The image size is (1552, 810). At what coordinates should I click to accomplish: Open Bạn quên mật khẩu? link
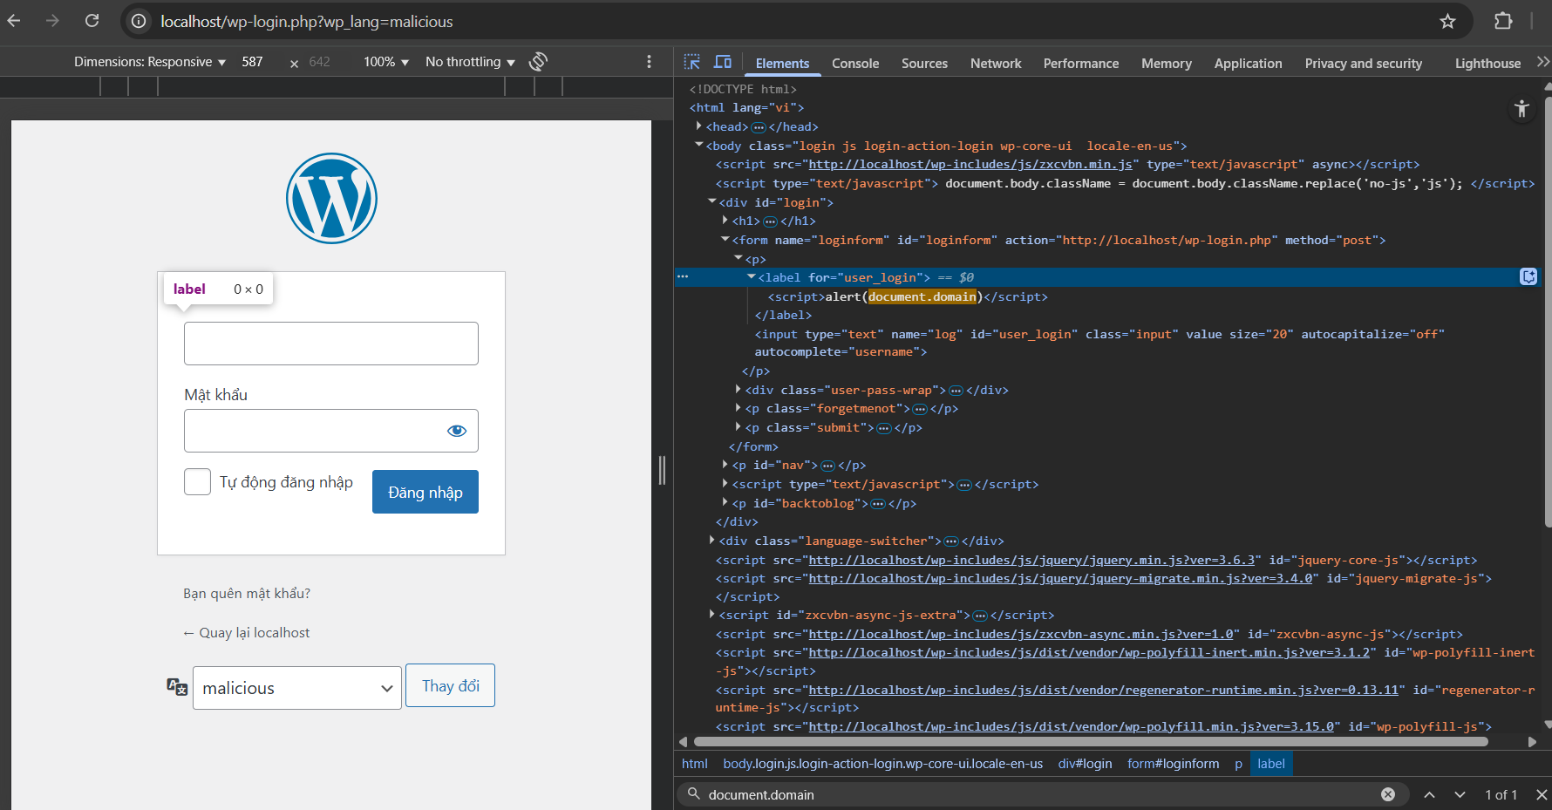(247, 593)
